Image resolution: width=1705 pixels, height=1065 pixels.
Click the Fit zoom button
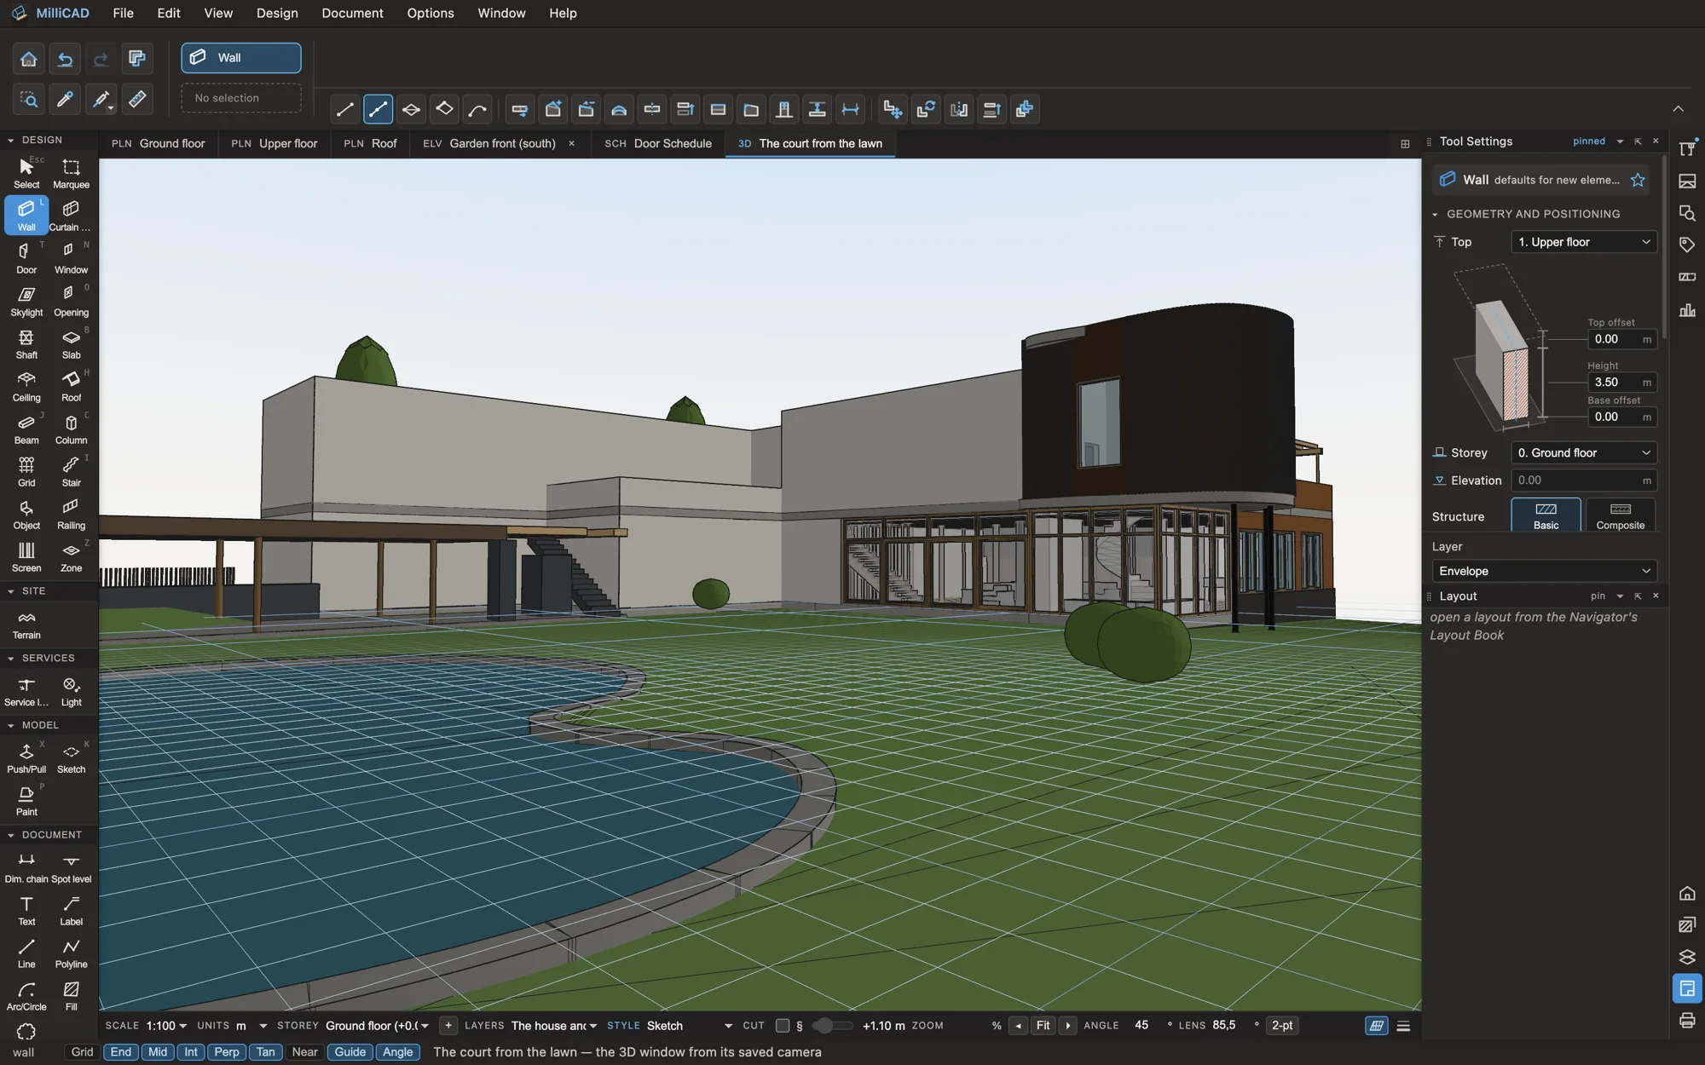click(x=1043, y=1026)
